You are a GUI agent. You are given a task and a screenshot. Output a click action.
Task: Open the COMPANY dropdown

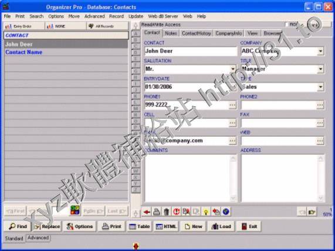(320, 51)
